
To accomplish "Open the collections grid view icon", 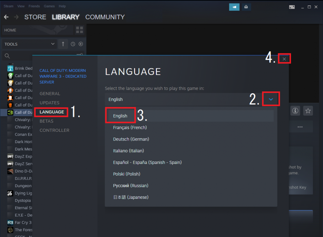I will point(79,30).
